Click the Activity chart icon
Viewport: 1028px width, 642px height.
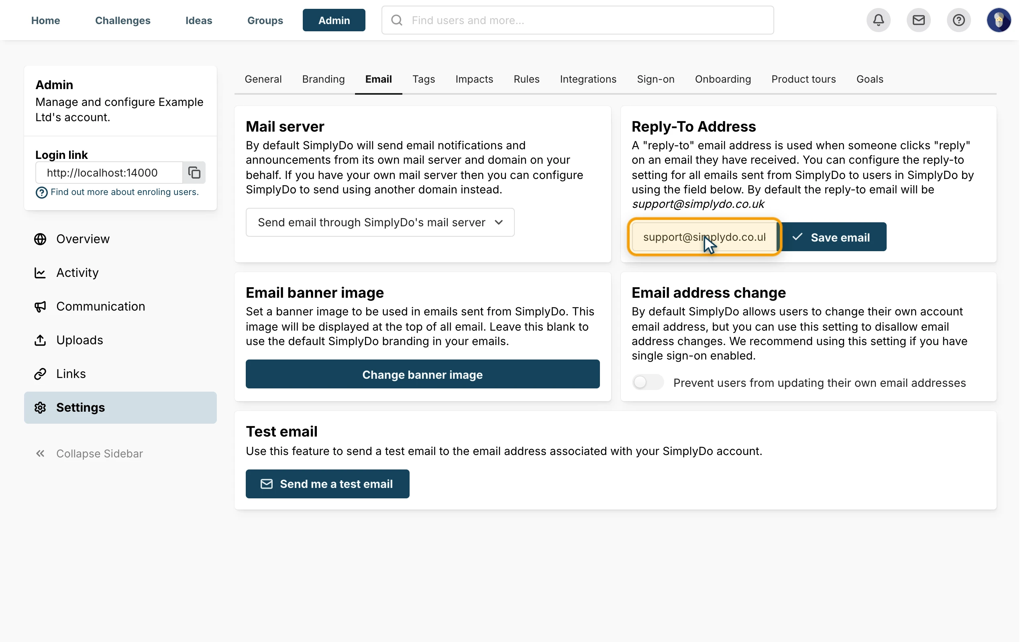40,272
